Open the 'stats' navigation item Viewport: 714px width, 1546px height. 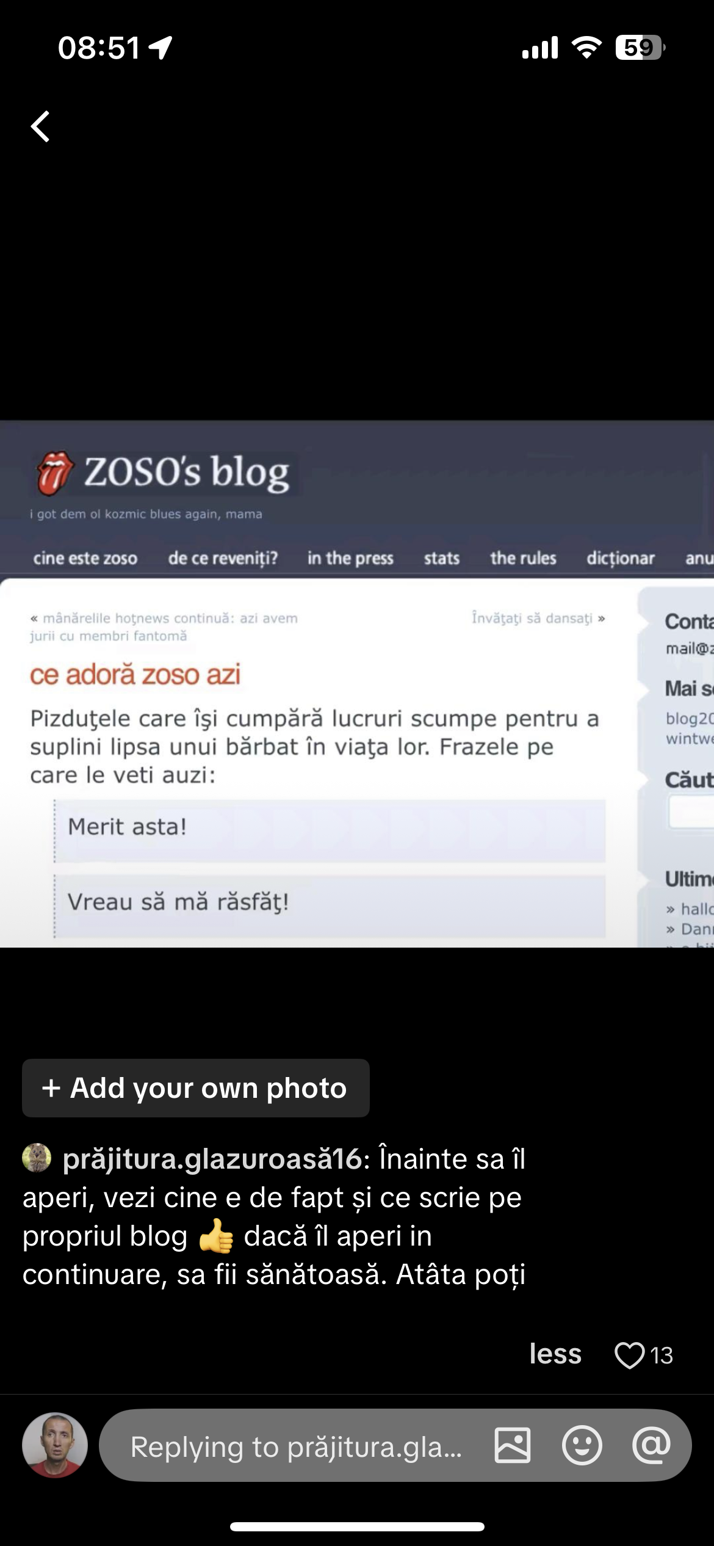coord(442,558)
